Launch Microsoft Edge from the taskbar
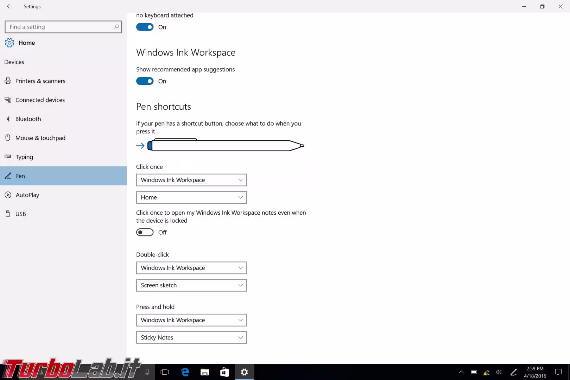 (x=185, y=372)
